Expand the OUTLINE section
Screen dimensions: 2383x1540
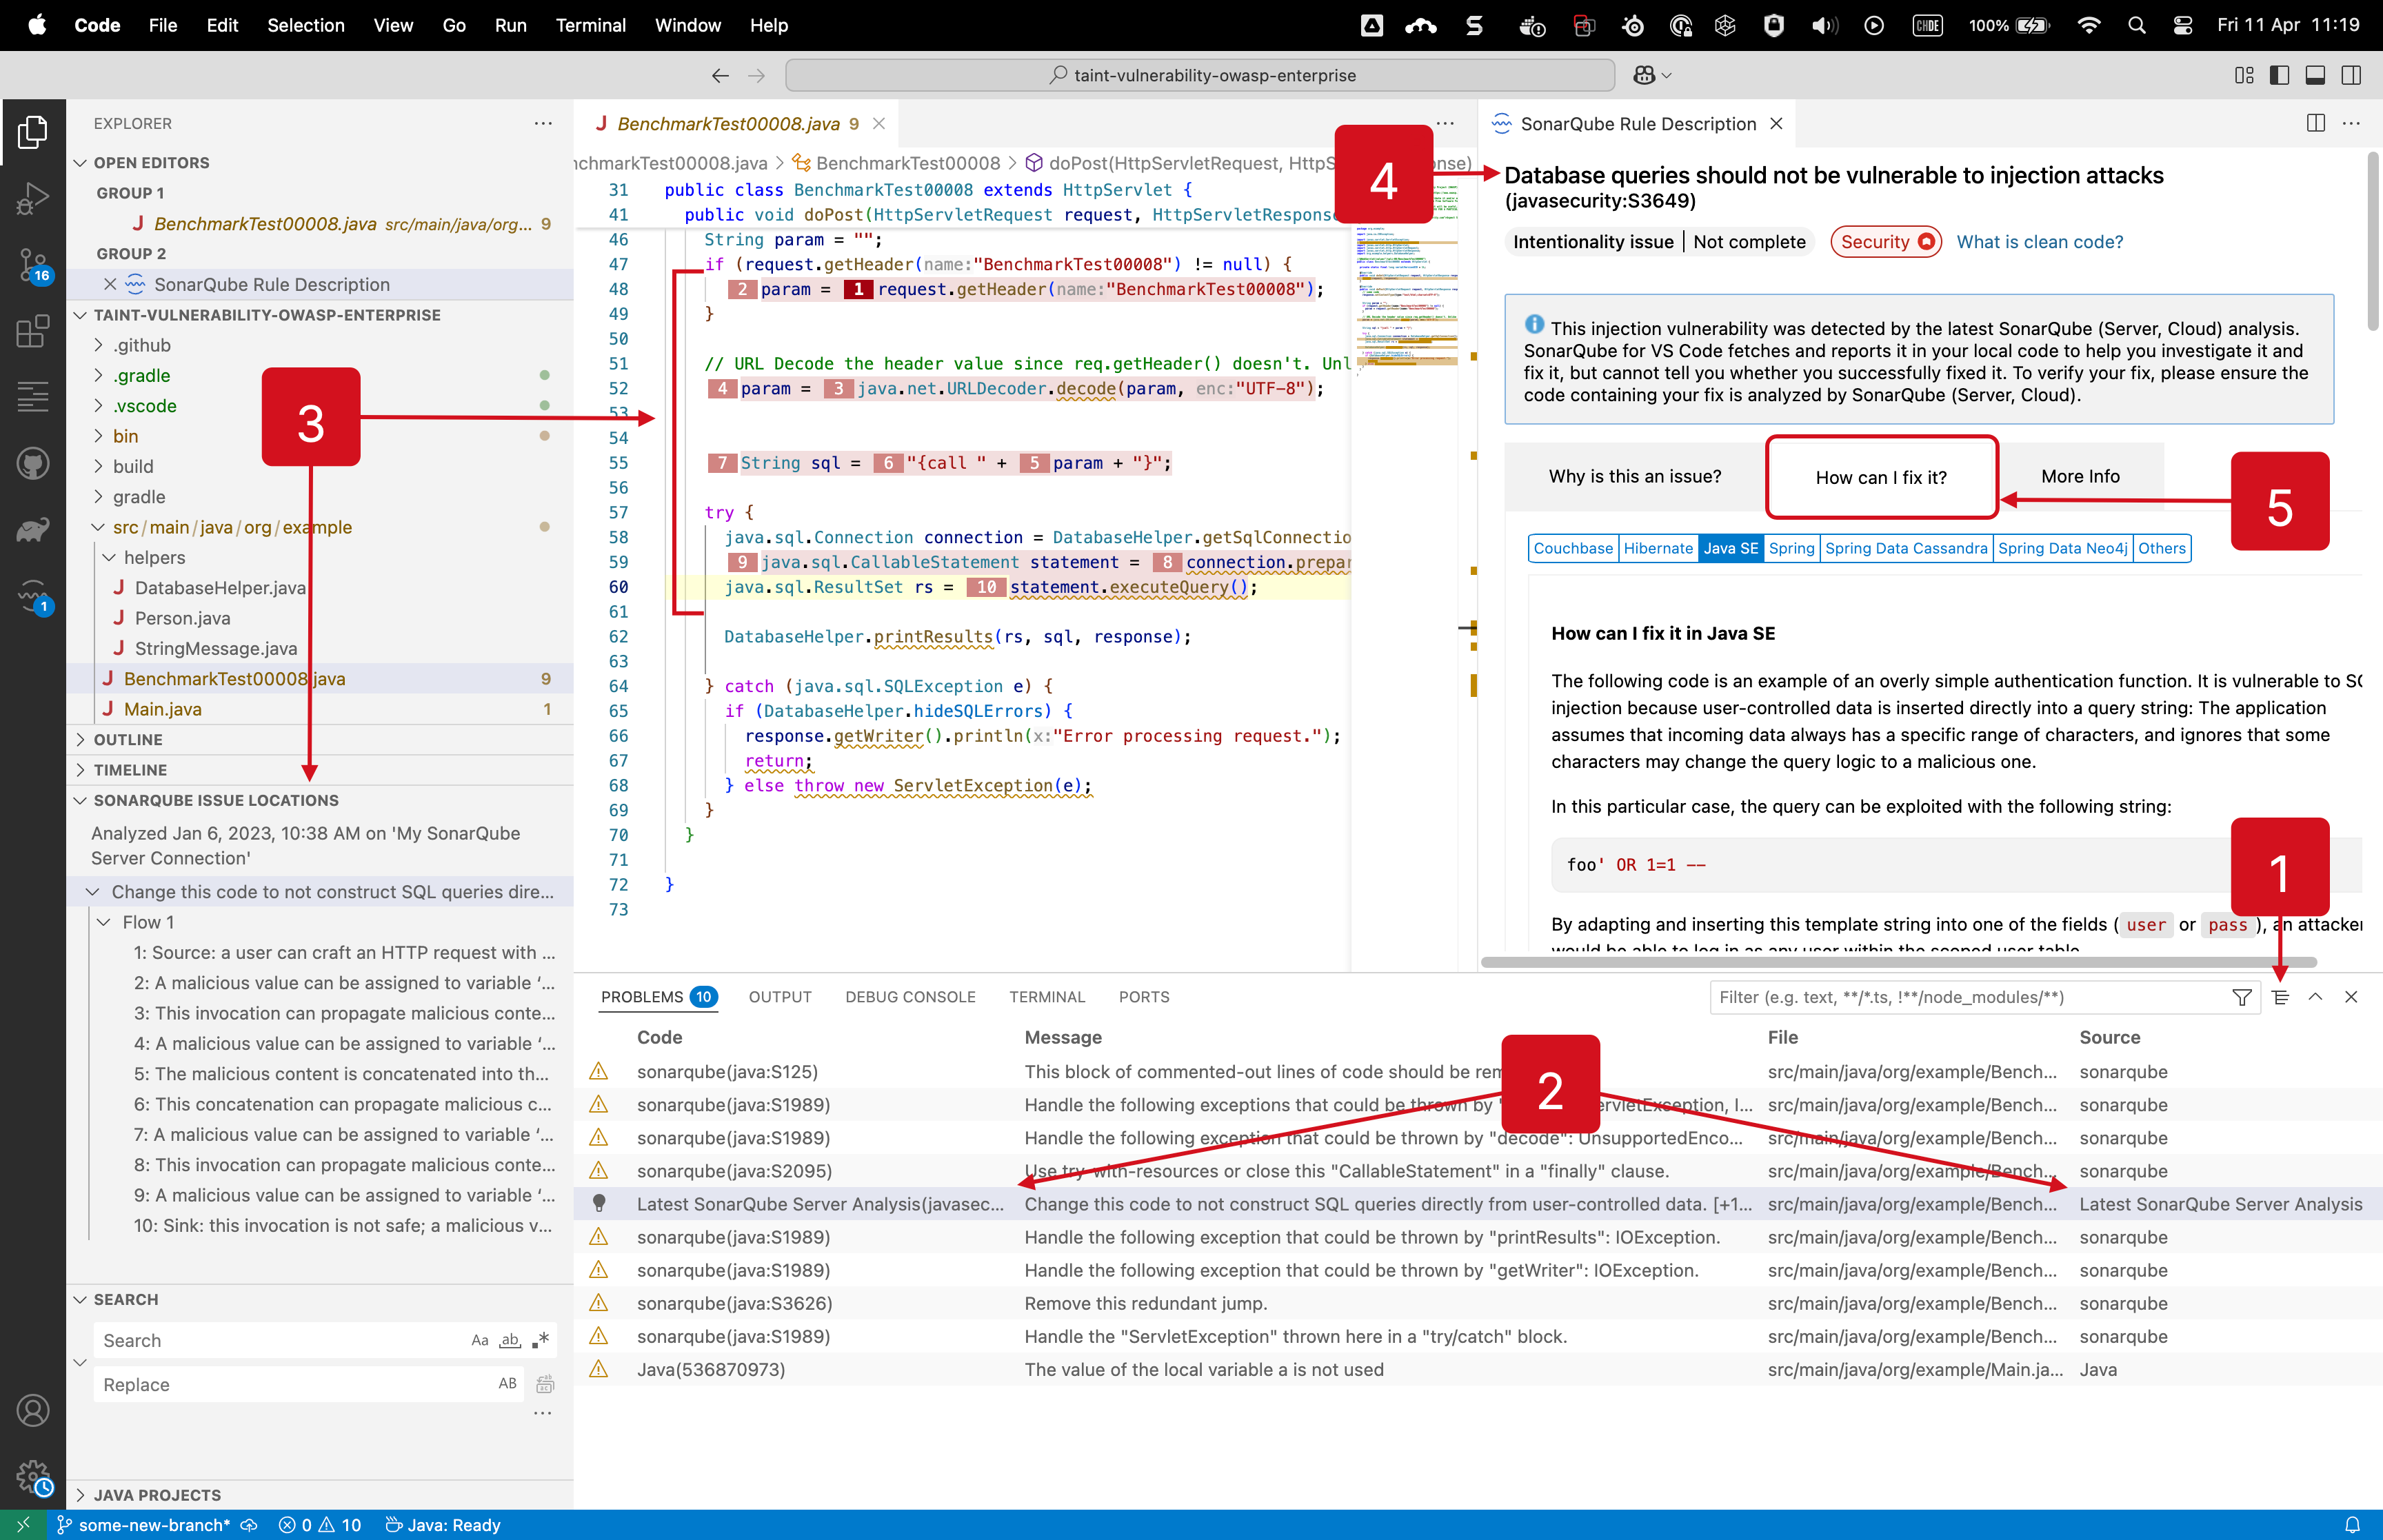tap(128, 739)
